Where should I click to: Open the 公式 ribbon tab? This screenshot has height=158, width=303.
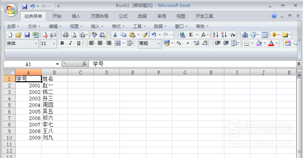click(x=123, y=16)
